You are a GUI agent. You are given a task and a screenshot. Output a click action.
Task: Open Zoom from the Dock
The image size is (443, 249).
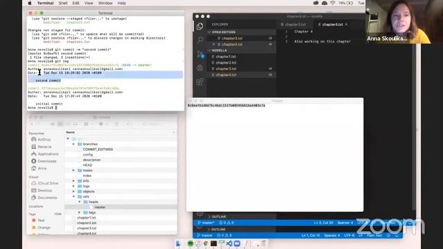(237, 243)
